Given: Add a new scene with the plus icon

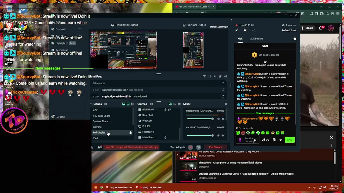Looking at the screenshot, I should point(106,104).
